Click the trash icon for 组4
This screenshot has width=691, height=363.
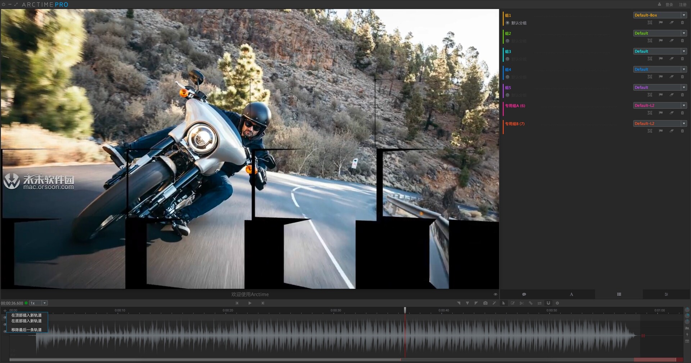pyautogui.click(x=682, y=77)
